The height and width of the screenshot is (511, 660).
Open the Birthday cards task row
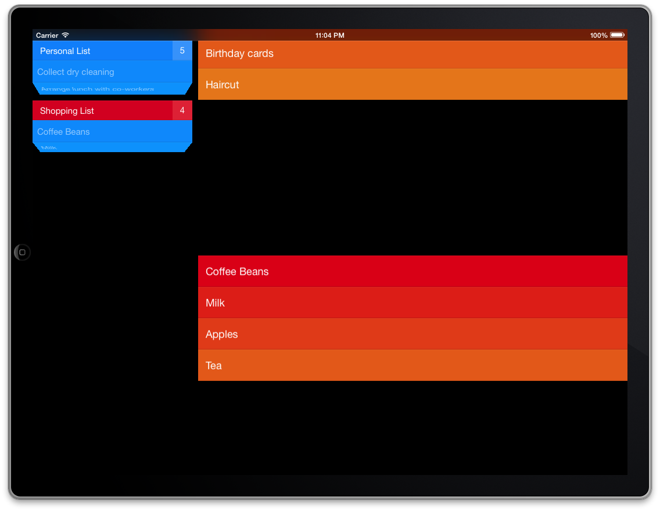(x=412, y=54)
